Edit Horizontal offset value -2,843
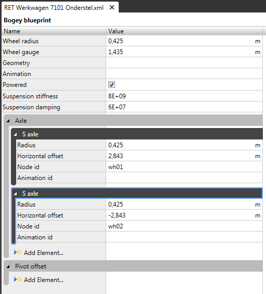 (117, 215)
